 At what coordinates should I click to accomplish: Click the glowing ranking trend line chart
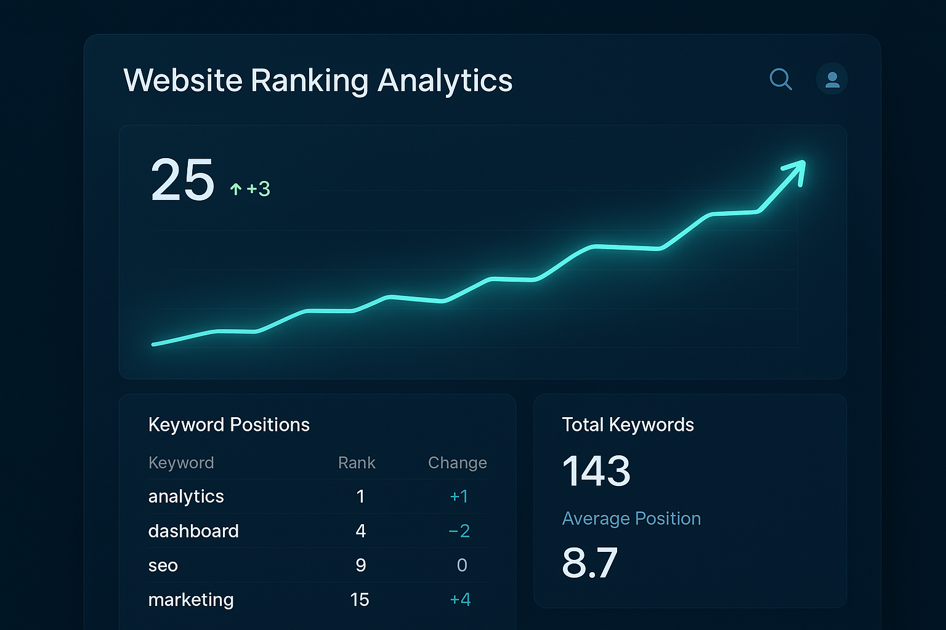click(479, 253)
